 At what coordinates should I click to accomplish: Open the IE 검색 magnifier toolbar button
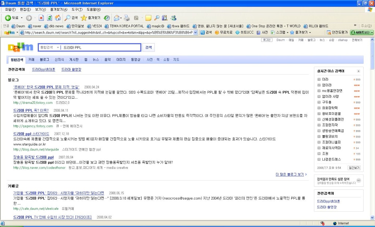[71, 18]
